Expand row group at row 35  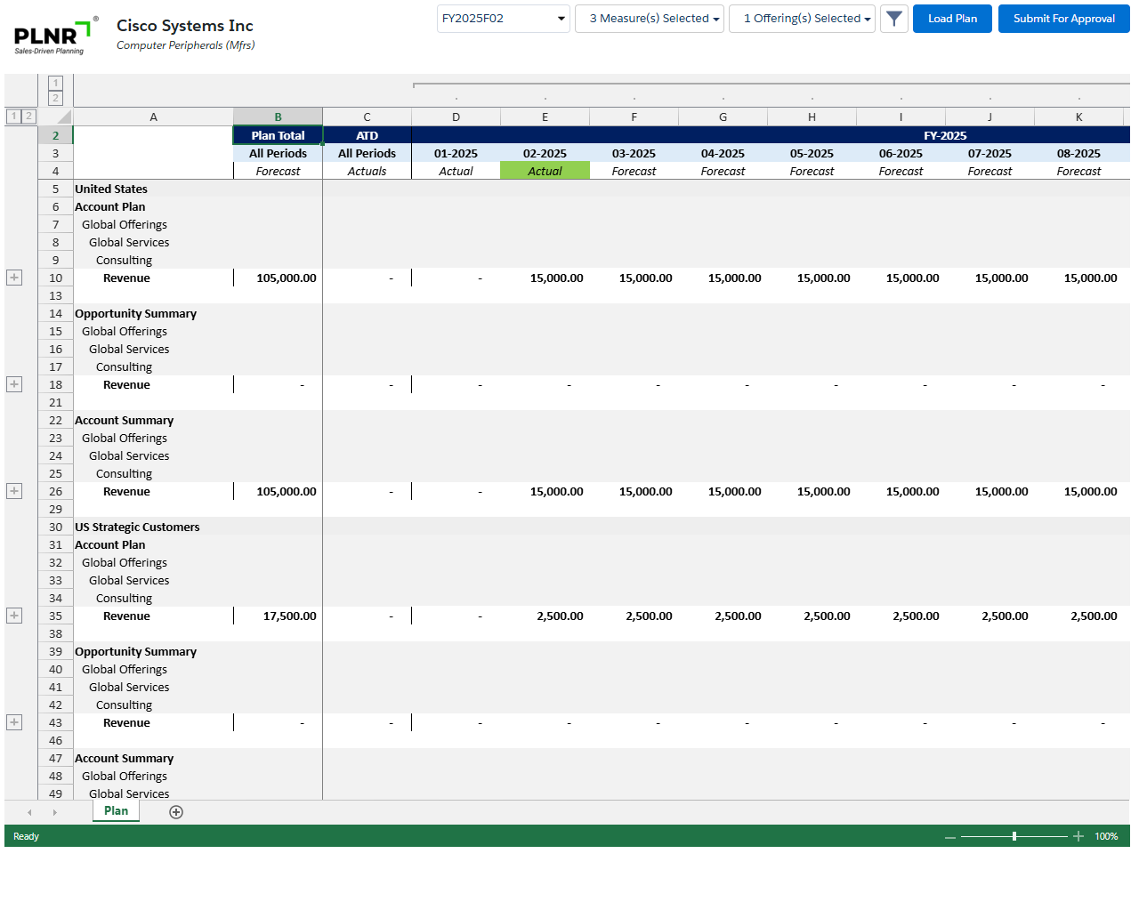pos(14,616)
